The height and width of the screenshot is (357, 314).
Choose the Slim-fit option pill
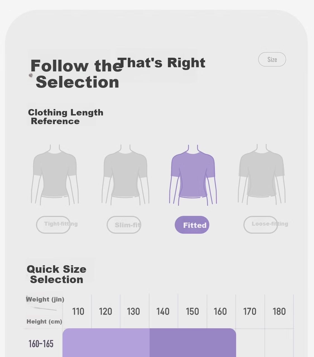click(124, 225)
